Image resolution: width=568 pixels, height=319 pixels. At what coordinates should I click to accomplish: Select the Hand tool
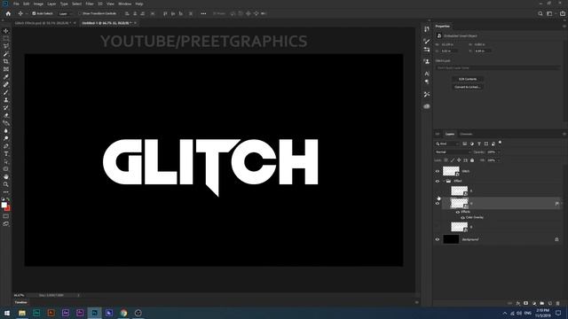coord(6,177)
